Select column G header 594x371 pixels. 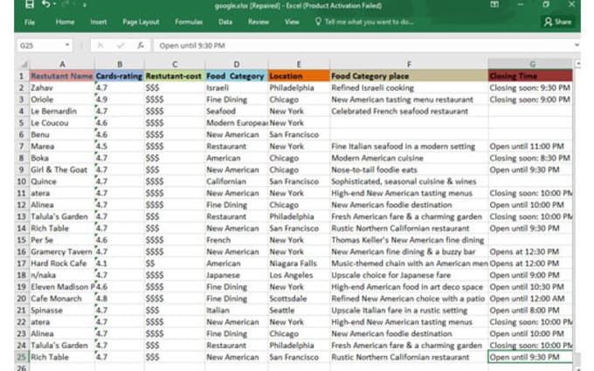tap(530, 65)
